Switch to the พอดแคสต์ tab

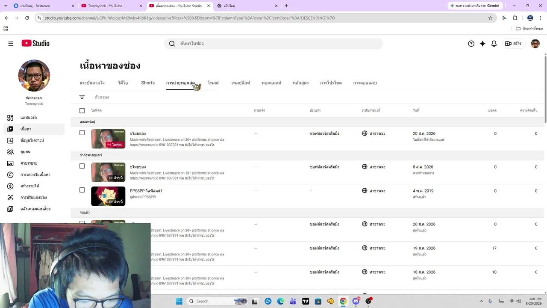(x=271, y=83)
